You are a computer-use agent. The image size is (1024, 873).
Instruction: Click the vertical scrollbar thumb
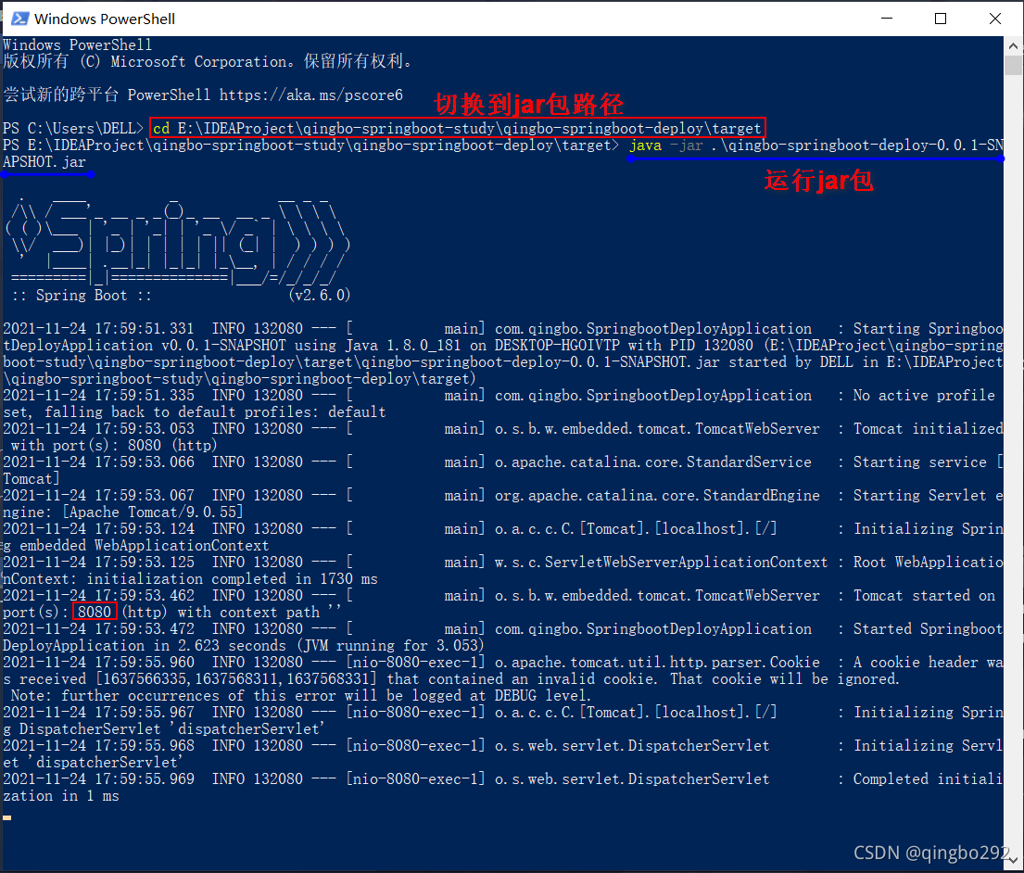click(x=1013, y=66)
